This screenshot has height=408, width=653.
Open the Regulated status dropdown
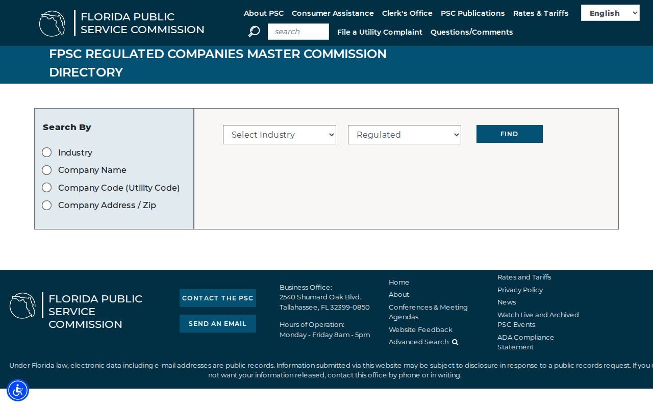click(x=405, y=135)
